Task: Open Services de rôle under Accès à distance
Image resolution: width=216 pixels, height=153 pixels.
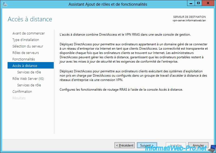Action: coord(29,72)
